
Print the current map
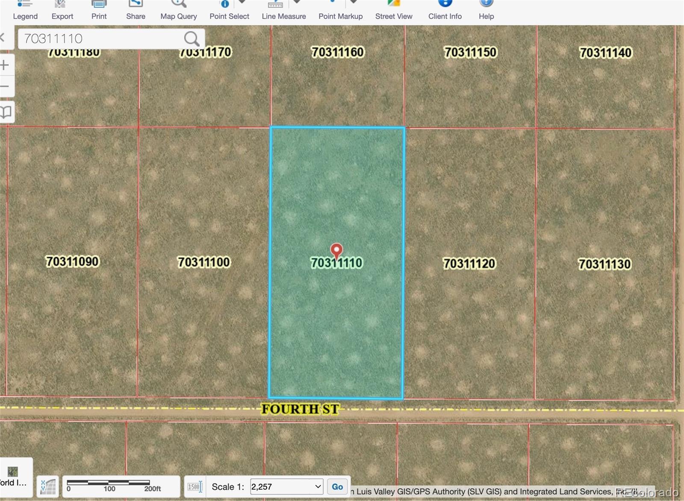point(99,11)
